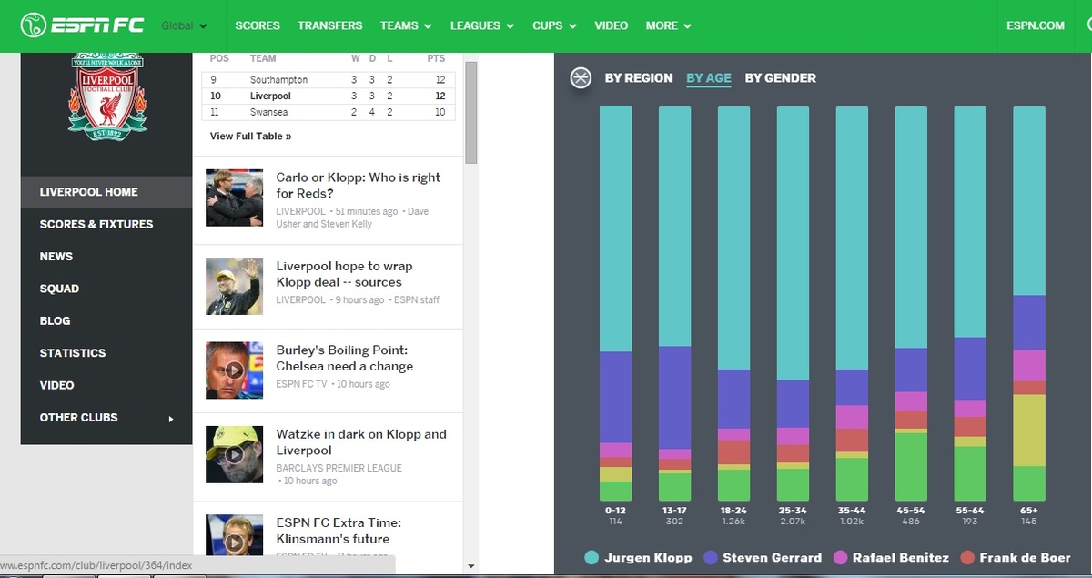Viewport: 1092px width, 578px height.
Task: Click the 'BARCLAYS PREMIER LEAGUE' category label
Action: [x=339, y=468]
